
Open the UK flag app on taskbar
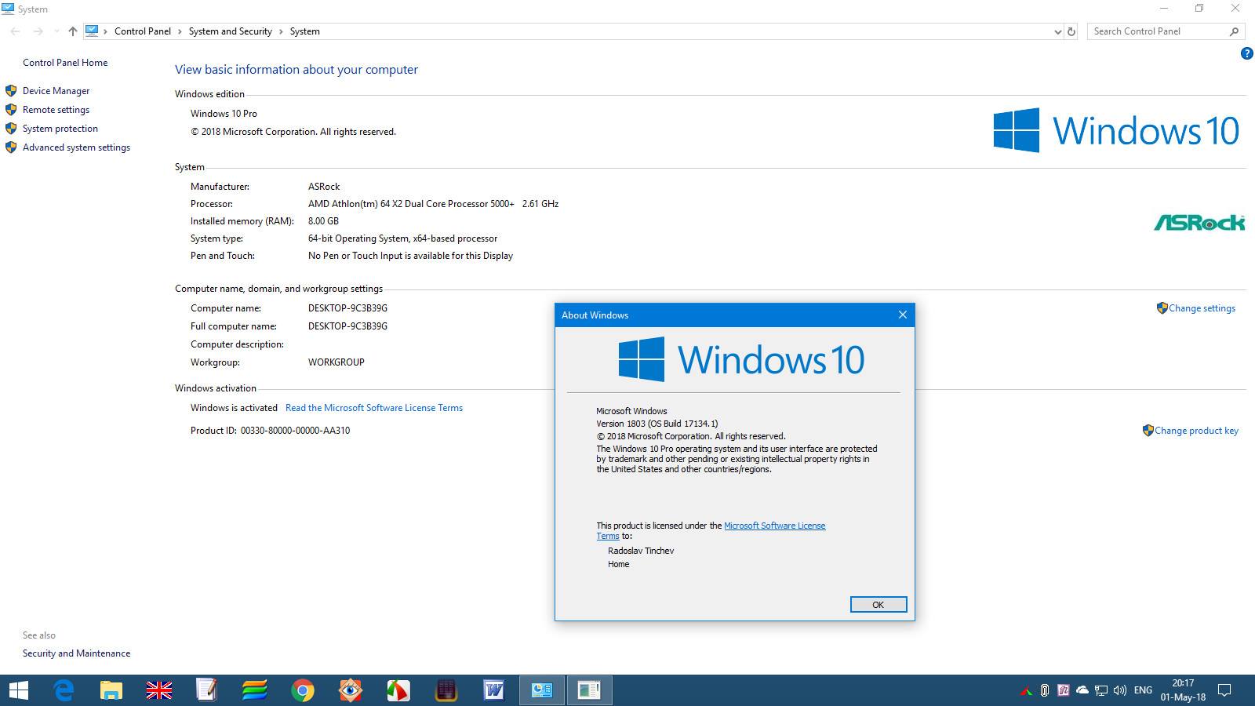tap(158, 690)
